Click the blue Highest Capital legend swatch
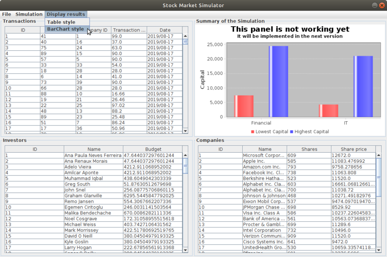The height and width of the screenshot is (257, 387). 292,132
